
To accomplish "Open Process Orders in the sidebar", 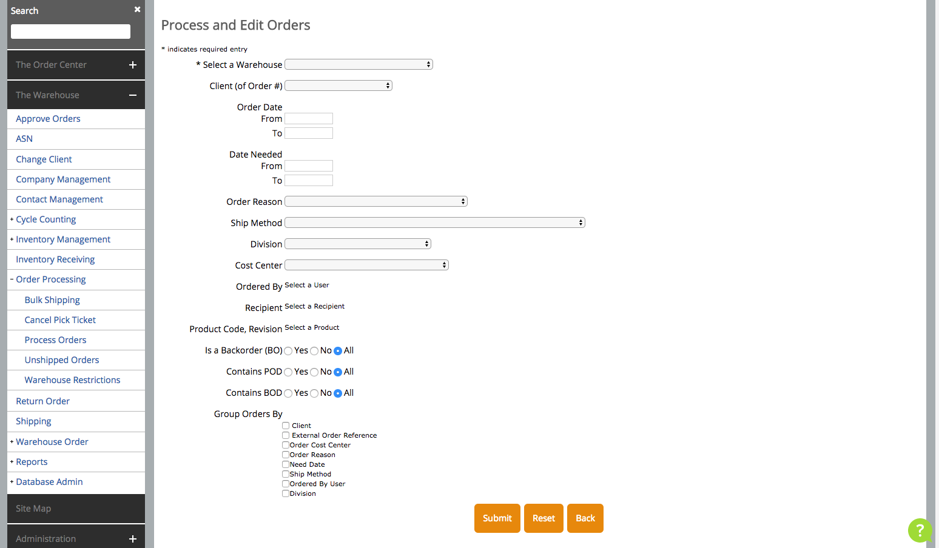I will click(55, 340).
